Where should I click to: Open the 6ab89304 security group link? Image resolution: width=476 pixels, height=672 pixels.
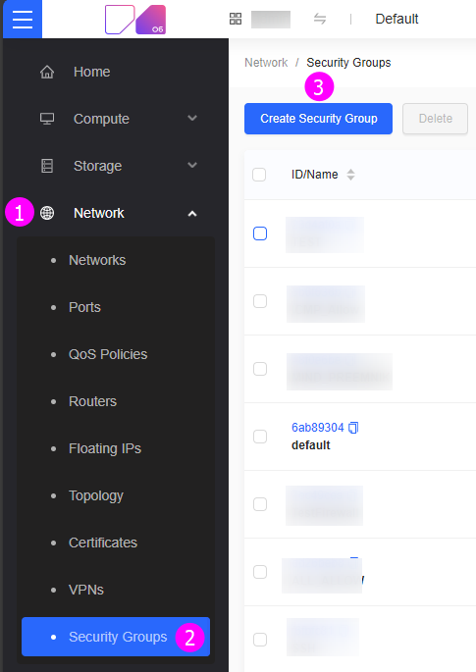pyautogui.click(x=318, y=428)
